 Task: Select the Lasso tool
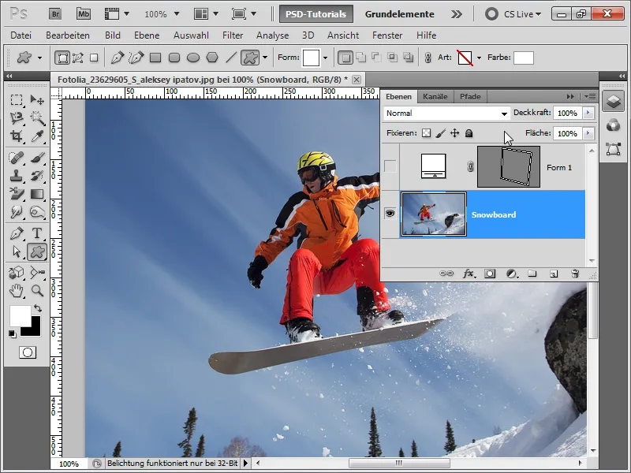(x=16, y=117)
